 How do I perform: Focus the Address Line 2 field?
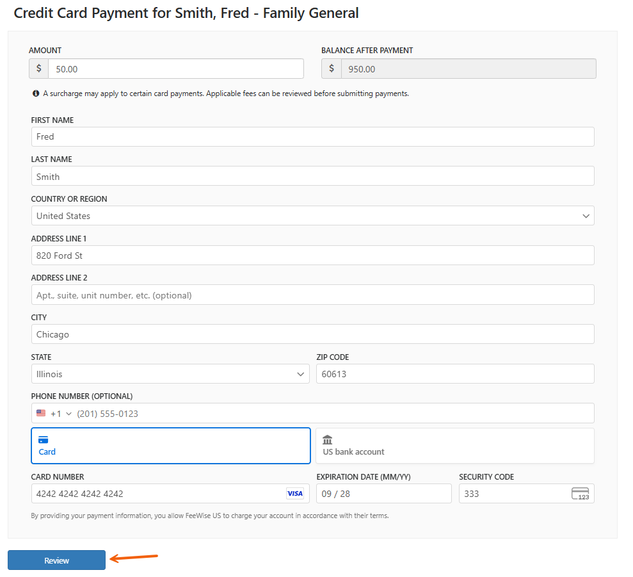312,295
